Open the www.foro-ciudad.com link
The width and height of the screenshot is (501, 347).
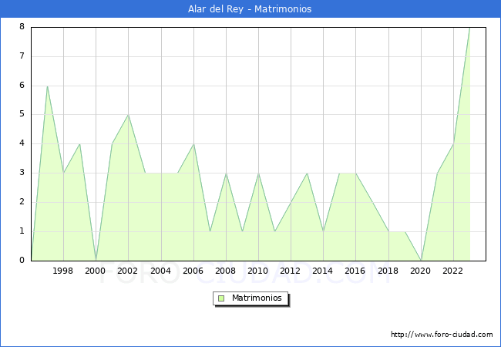click(442, 335)
